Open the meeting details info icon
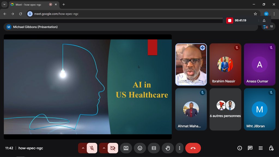The width and height of the screenshot is (279, 157). pos(239,148)
